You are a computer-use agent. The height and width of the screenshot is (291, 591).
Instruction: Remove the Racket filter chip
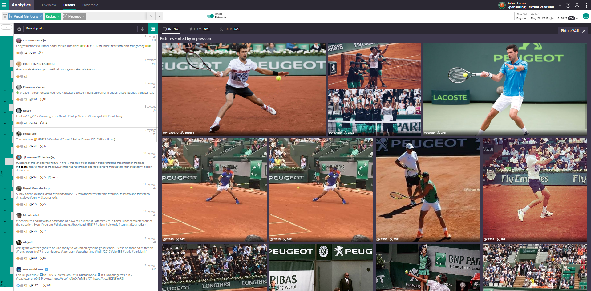pos(58,16)
